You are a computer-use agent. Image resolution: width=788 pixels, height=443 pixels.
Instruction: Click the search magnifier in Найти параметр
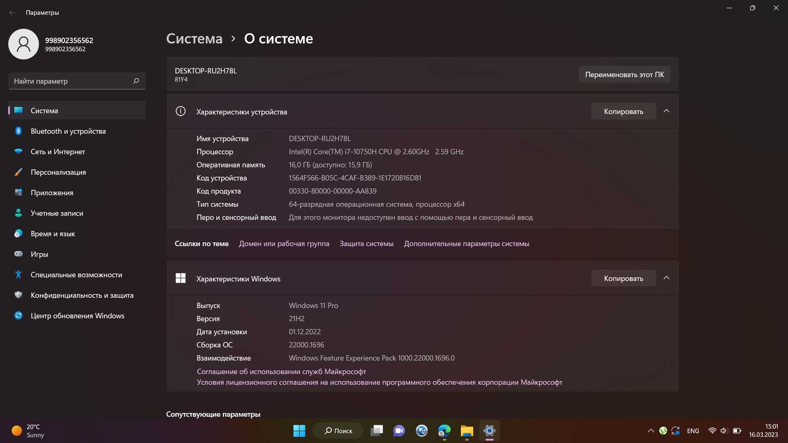click(x=136, y=81)
